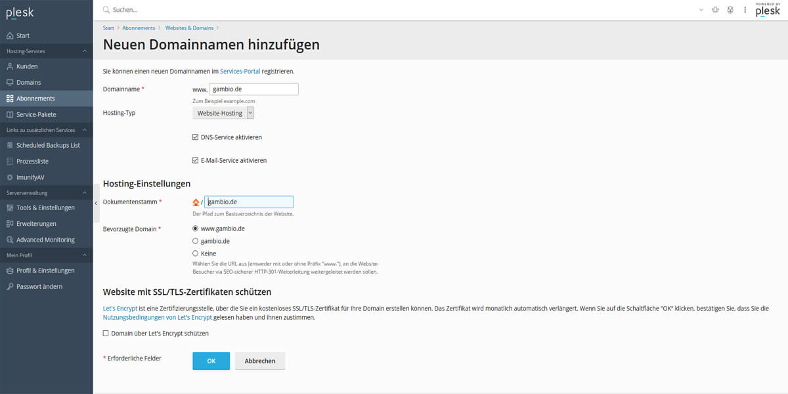Click the Start home icon in the sidebar

click(x=10, y=35)
